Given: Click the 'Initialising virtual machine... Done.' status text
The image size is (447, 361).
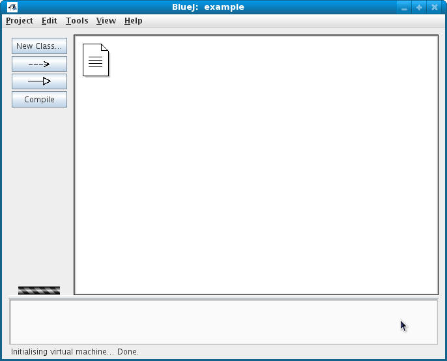Looking at the screenshot, I should (75, 352).
